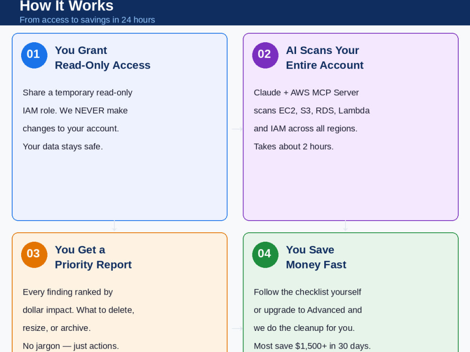The image size is (470, 352).
Task: Click heading 'You Grant'
Action: point(81,51)
